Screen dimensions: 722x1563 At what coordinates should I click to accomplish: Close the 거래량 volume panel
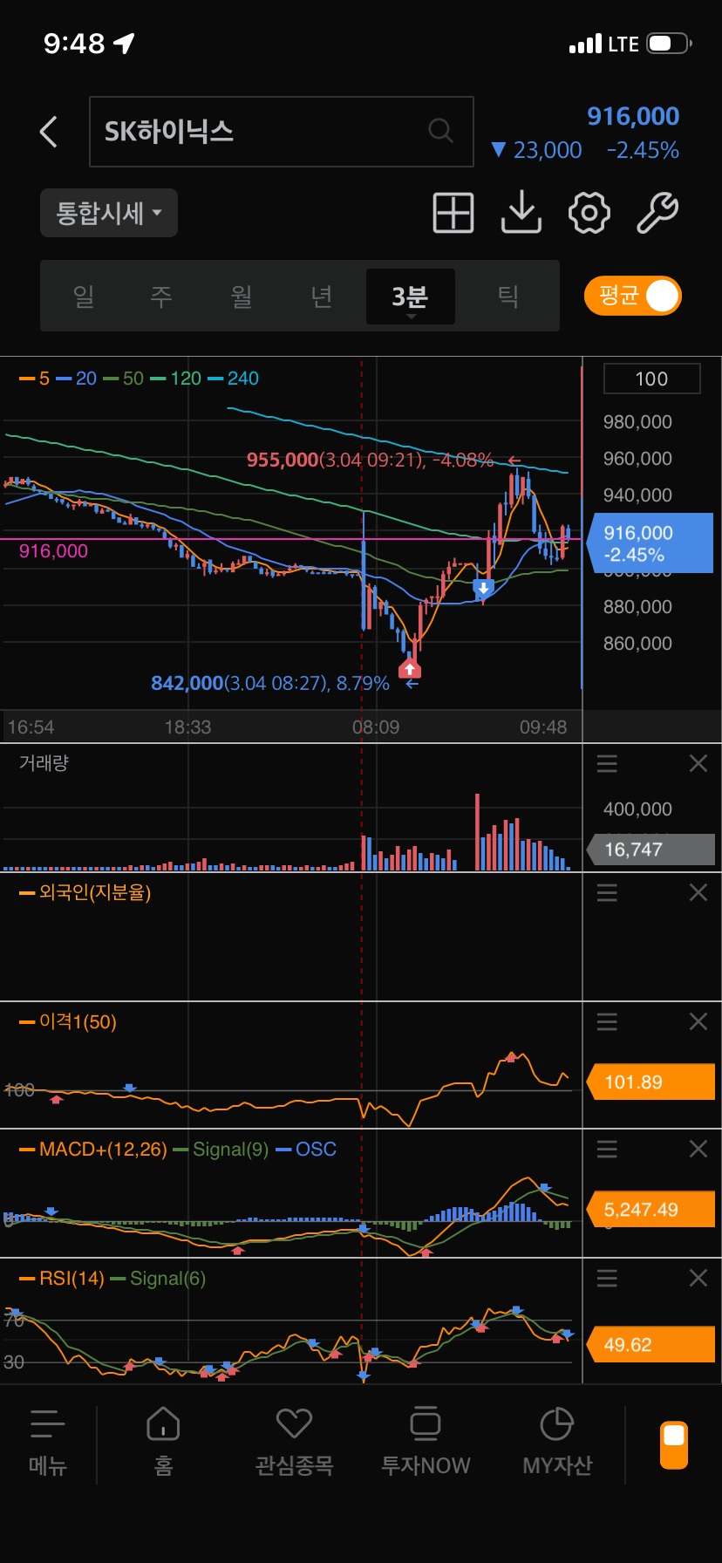698,764
